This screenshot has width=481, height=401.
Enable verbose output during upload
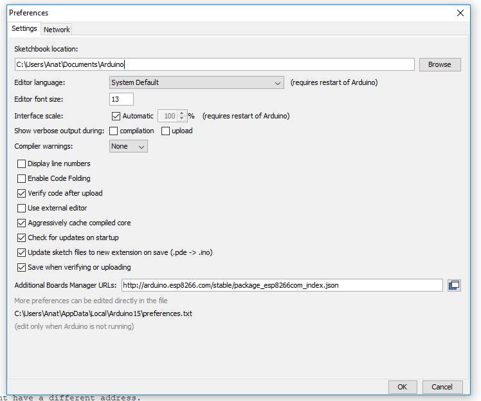166,131
